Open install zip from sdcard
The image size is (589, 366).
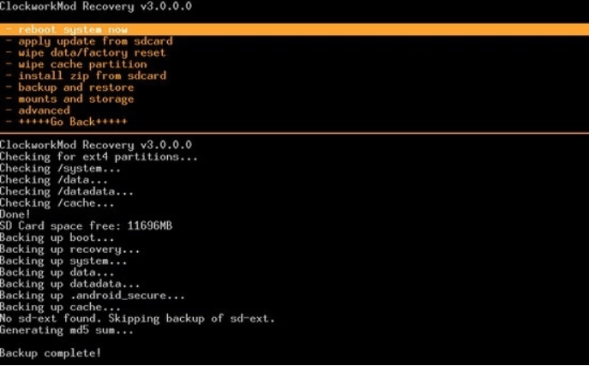92,75
